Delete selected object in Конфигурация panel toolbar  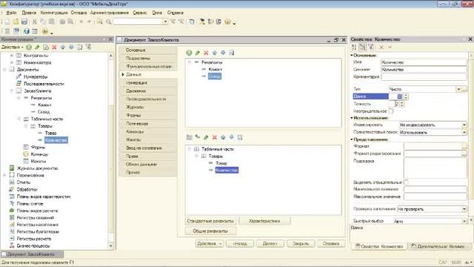point(54,47)
